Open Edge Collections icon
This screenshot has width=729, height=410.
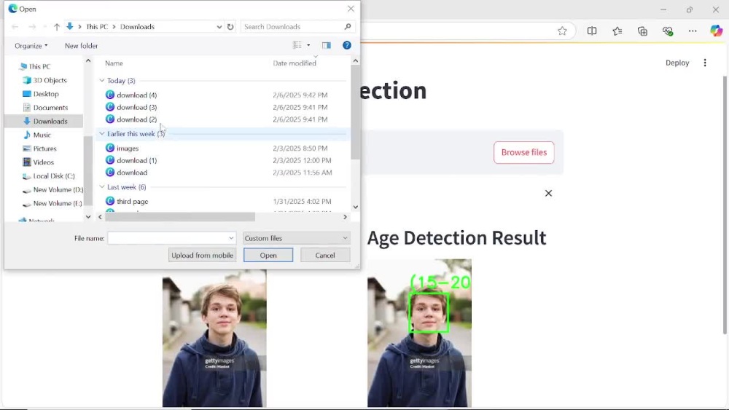click(x=642, y=31)
